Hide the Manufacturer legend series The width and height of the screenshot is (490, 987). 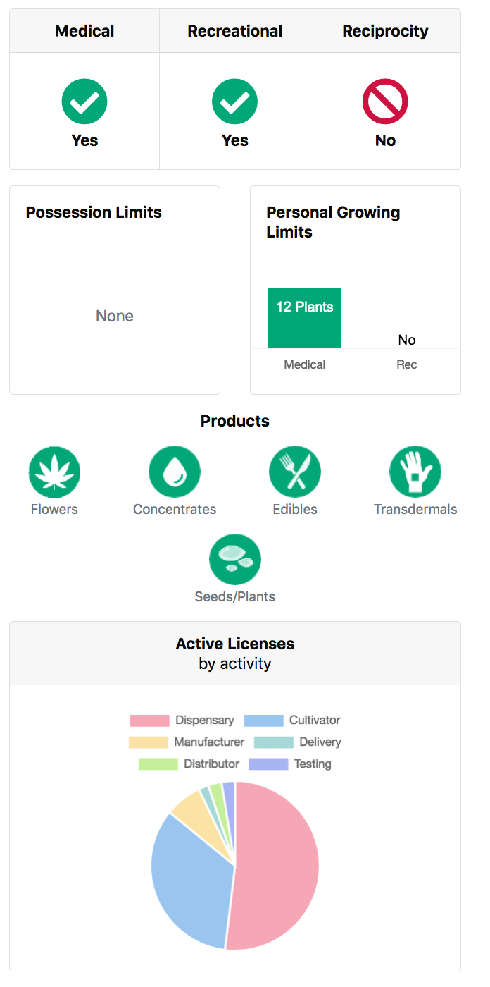pyautogui.click(x=187, y=742)
